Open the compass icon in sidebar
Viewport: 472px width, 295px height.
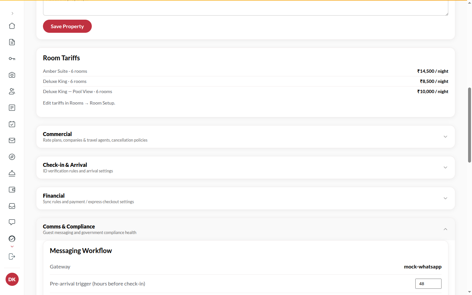(x=12, y=157)
